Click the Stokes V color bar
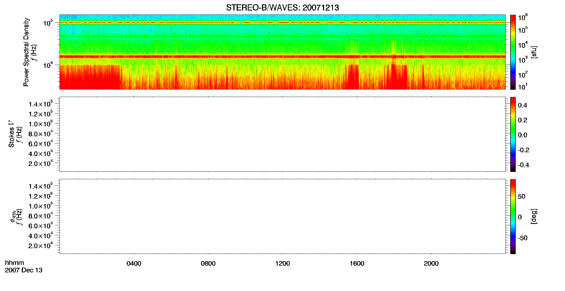Image resolution: width=565 pixels, height=291 pixels. tap(513, 134)
